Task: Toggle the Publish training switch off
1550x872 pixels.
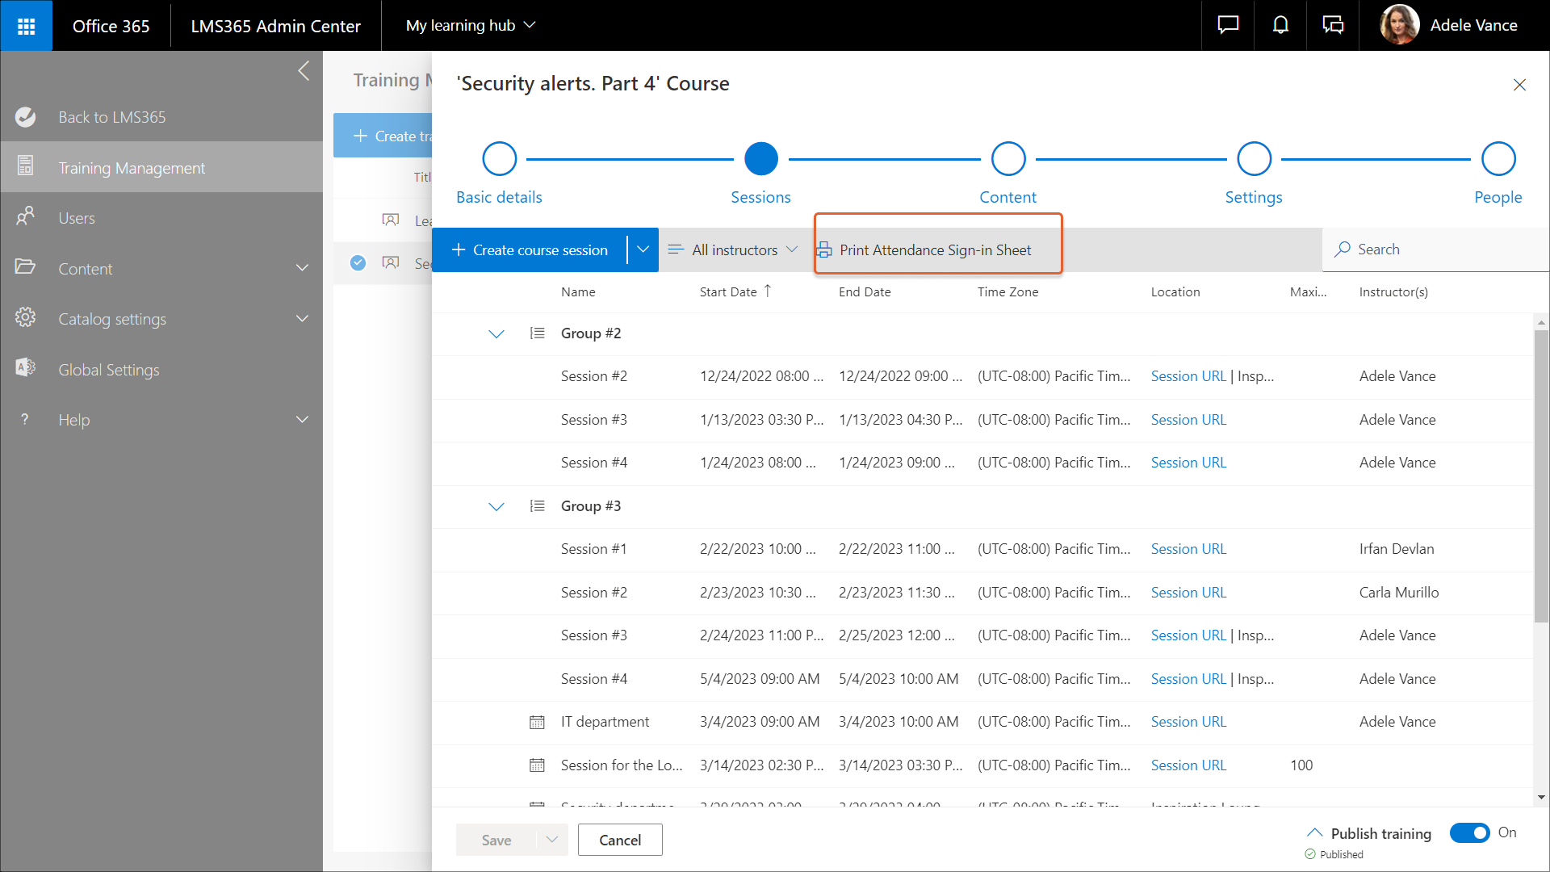Action: pyautogui.click(x=1469, y=832)
